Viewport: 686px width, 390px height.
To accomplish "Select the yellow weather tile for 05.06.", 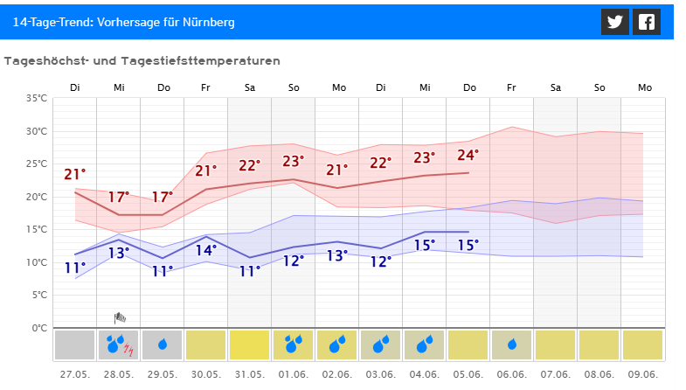I will pos(468,345).
